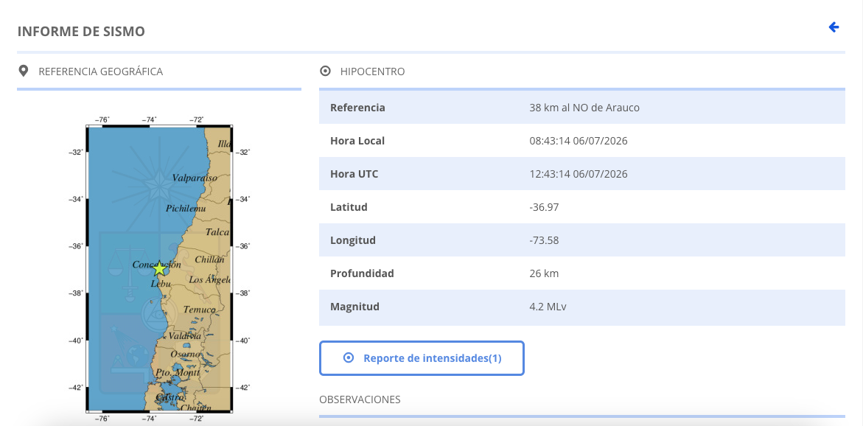Viewport: 863px width, 426px height.
Task: Click REFERENCIA GEOGRÁFICA section title
Action: click(x=101, y=71)
